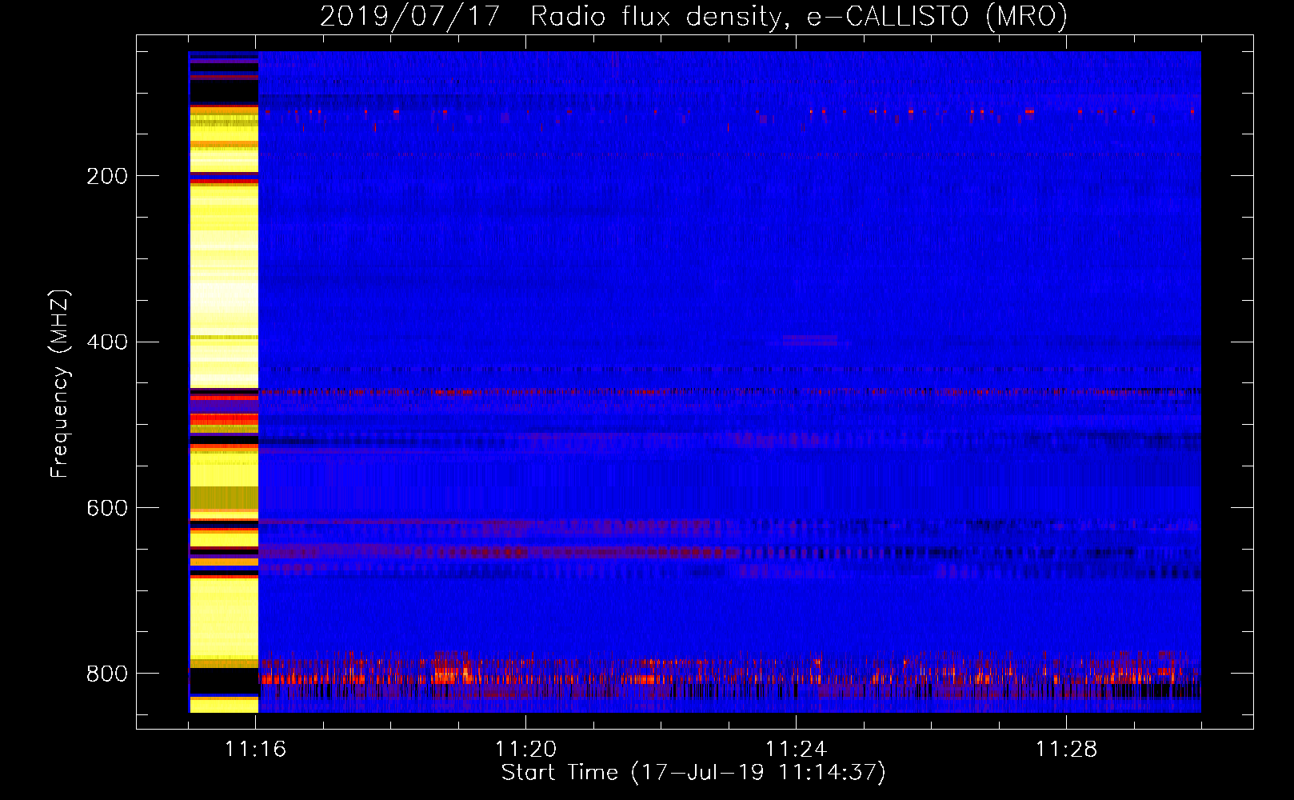Screen dimensions: 1294x800
Task: Click the 11:28 time tick label
Action: (x=1066, y=750)
